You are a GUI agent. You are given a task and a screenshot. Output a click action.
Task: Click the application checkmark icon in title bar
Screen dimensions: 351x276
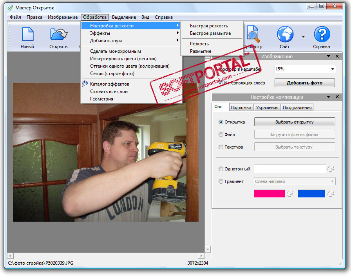(10, 8)
